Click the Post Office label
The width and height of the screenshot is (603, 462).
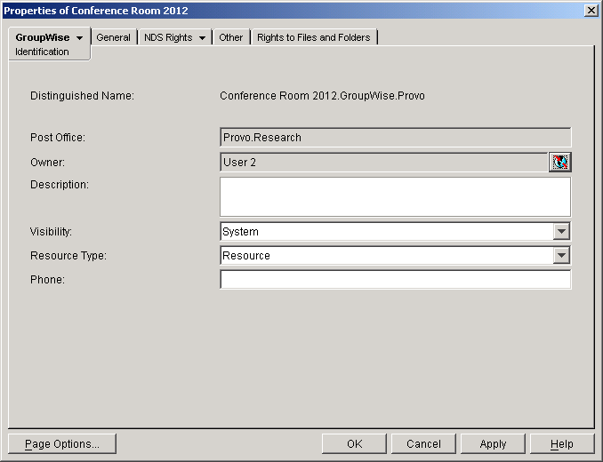coord(58,138)
